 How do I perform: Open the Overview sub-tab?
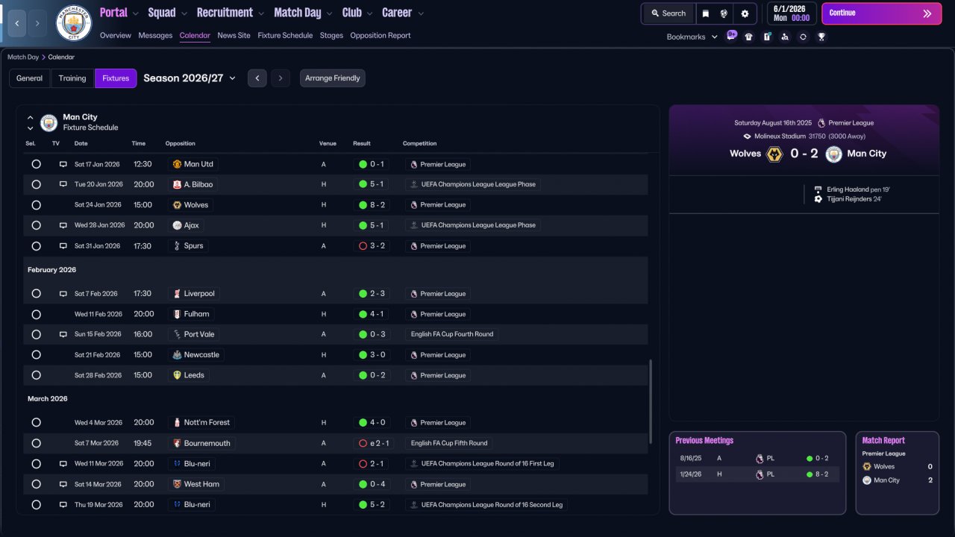[x=116, y=36]
